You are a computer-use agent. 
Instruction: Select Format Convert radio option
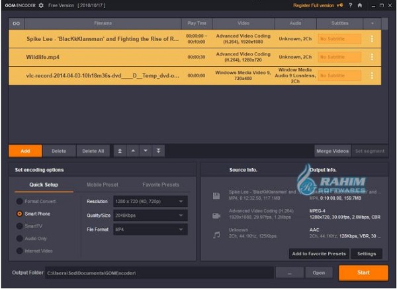pyautogui.click(x=19, y=202)
